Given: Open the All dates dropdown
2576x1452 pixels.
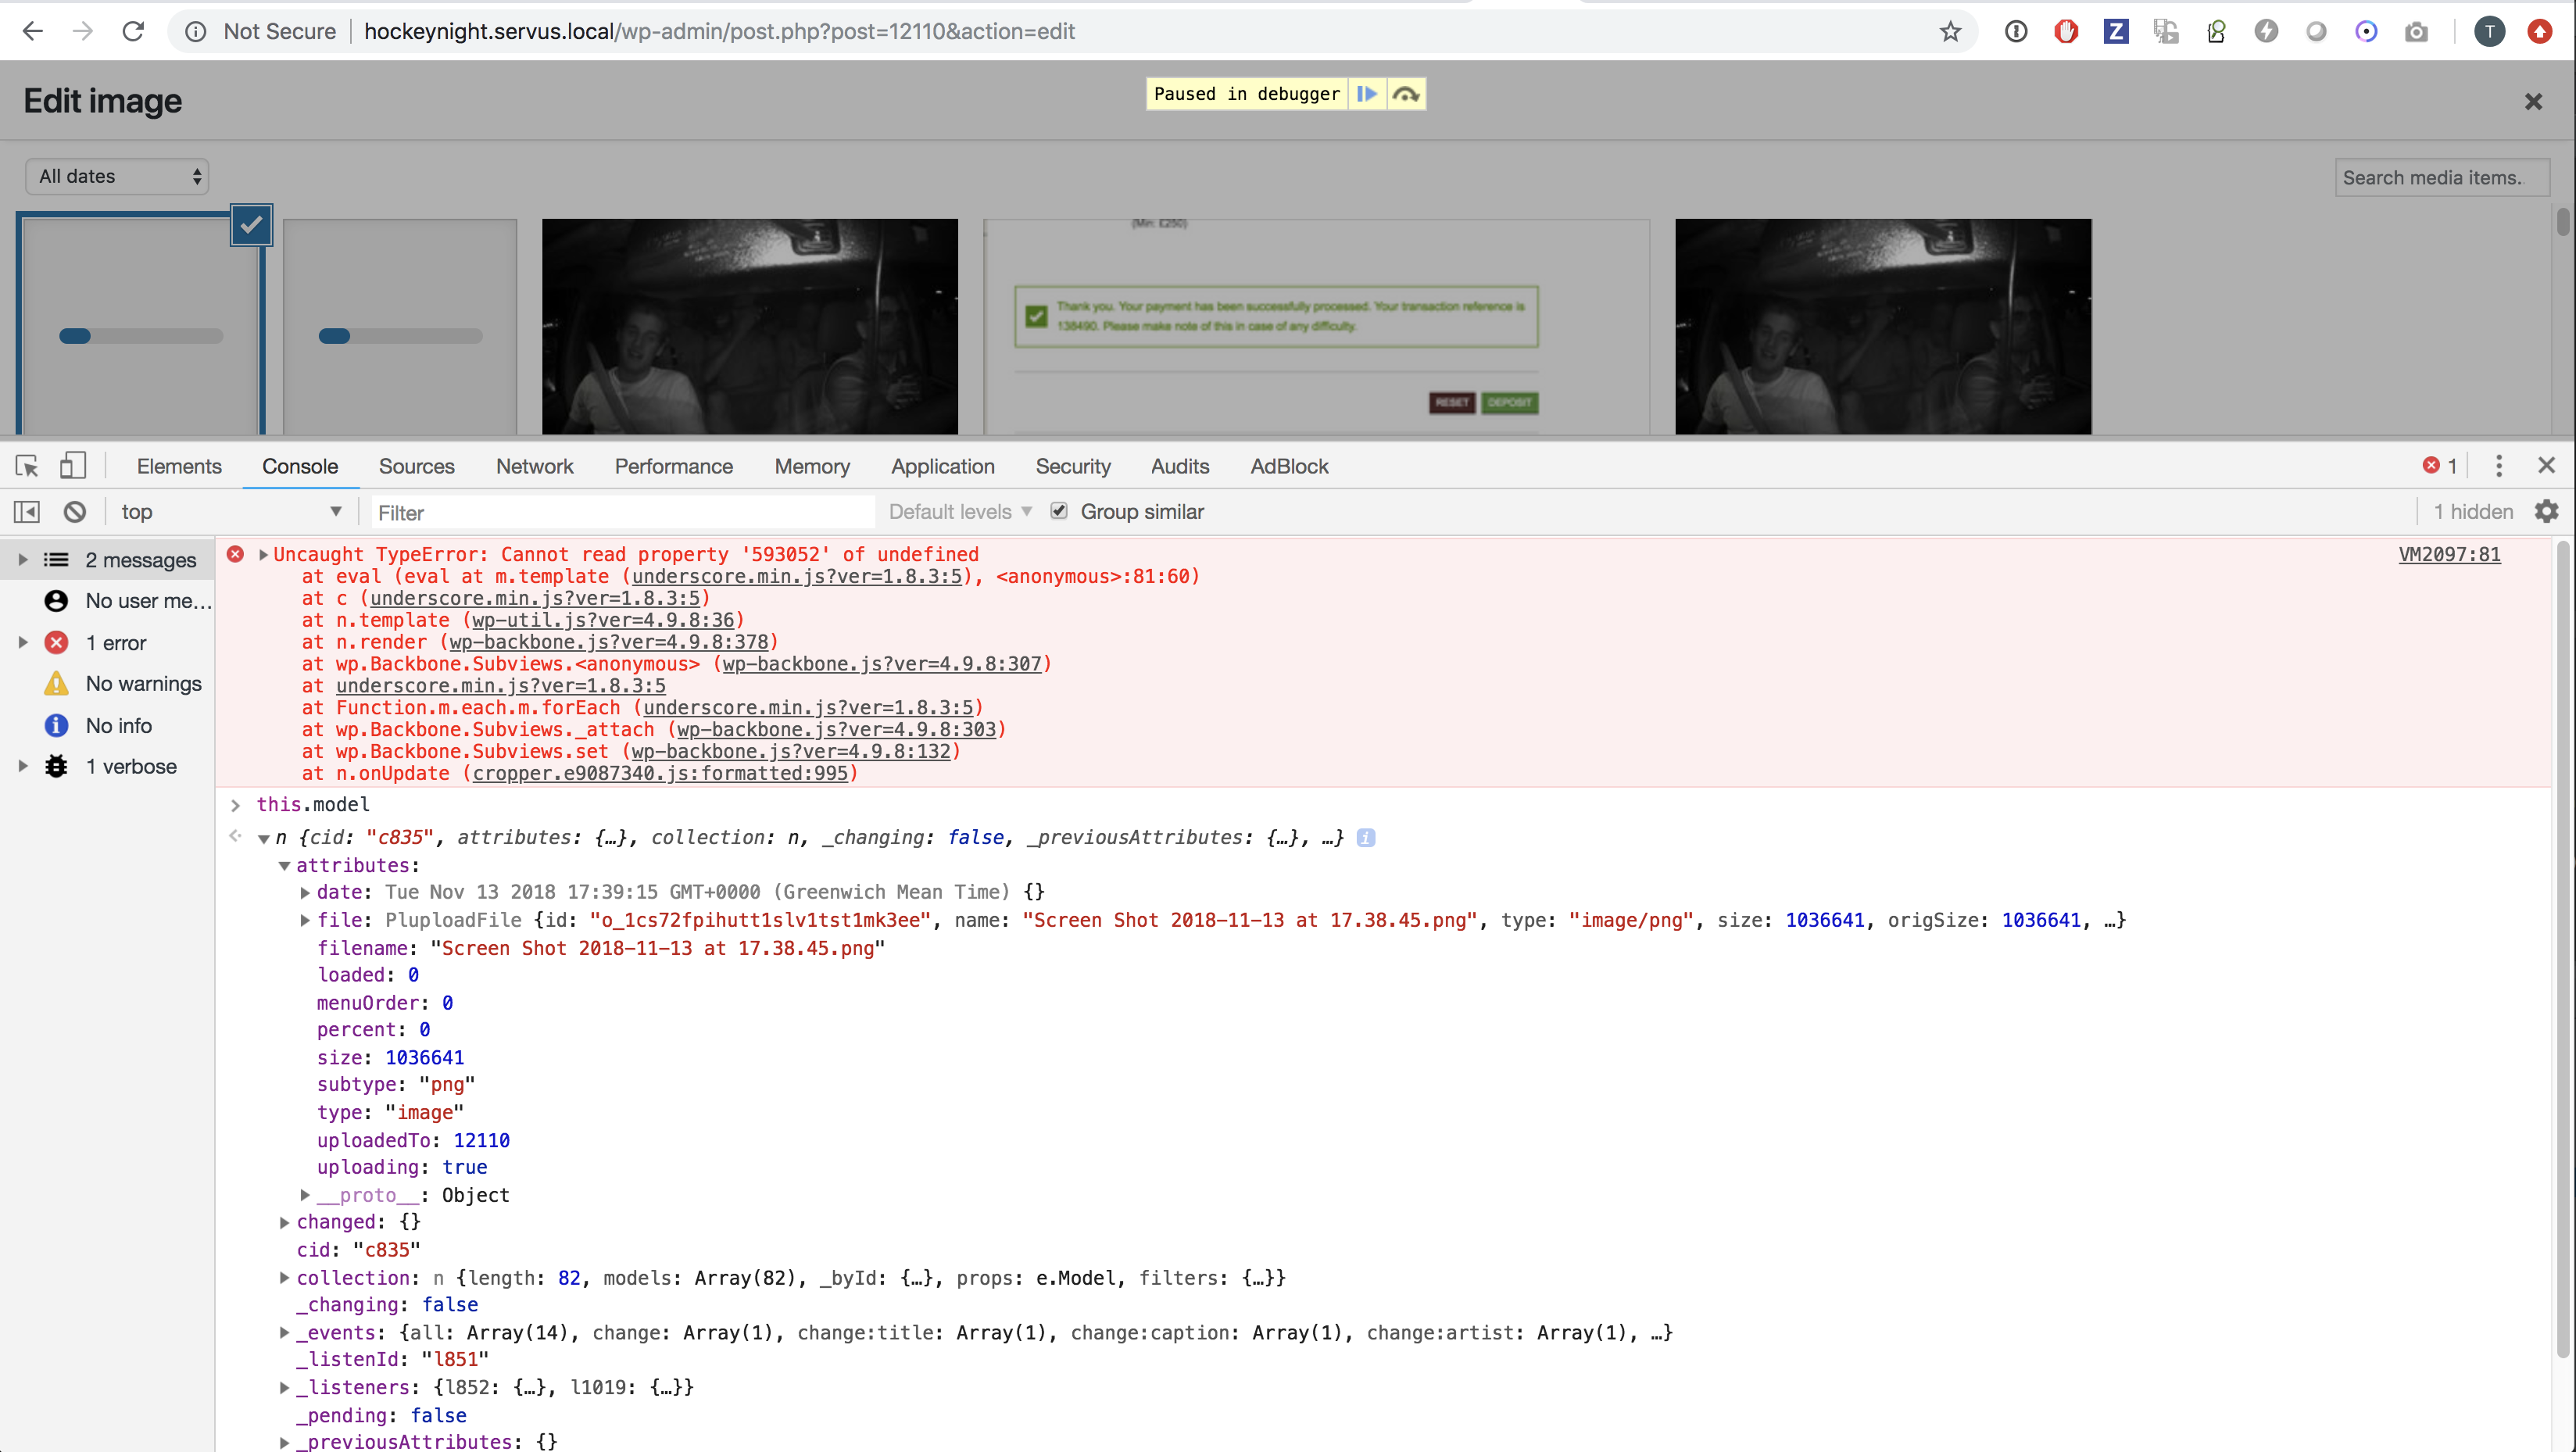Looking at the screenshot, I should click(117, 177).
